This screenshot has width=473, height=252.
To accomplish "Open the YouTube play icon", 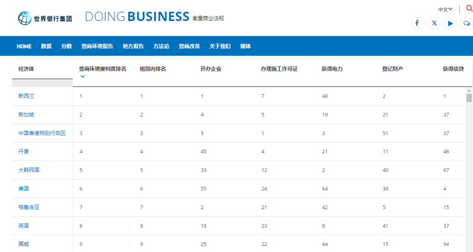I will coord(450,23).
